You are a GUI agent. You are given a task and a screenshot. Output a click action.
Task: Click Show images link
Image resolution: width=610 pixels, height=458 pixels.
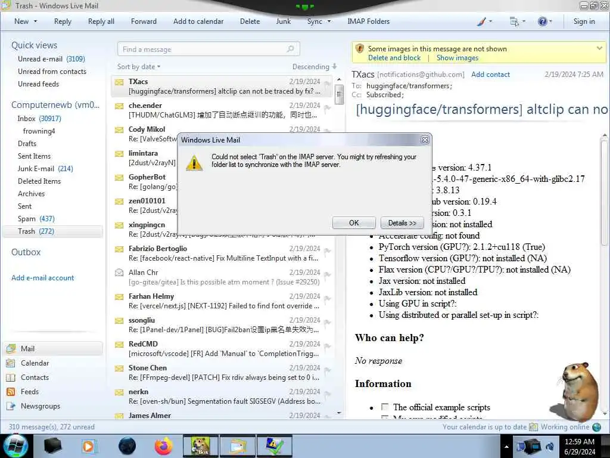click(457, 58)
